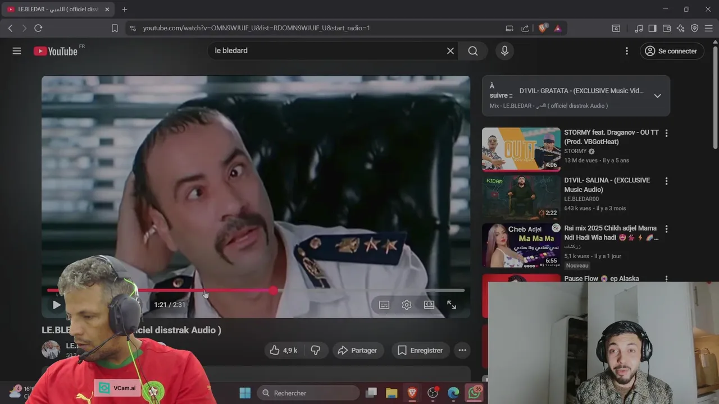Click the video title text ending in disstrak Audio )
This screenshot has height=404, width=719.
click(x=131, y=330)
